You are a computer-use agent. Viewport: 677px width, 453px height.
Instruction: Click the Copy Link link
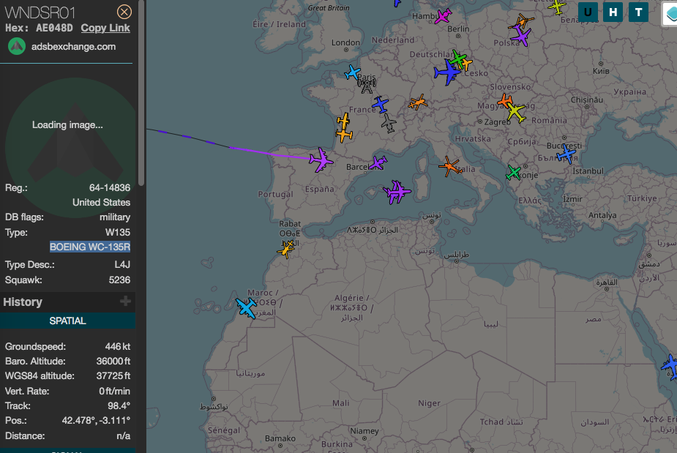point(105,28)
